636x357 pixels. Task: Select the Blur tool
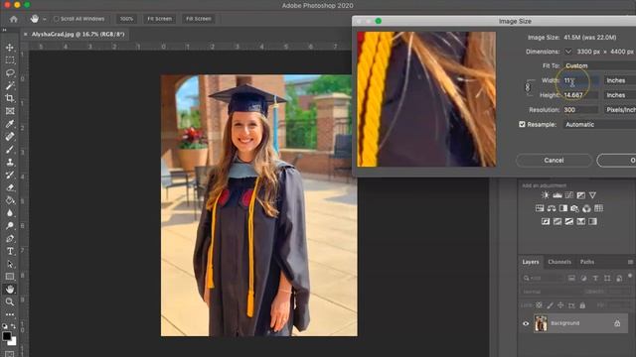(10, 213)
